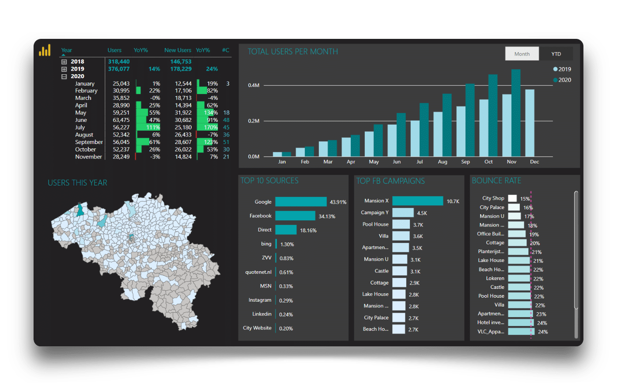Viewport: 617px width, 390px height.
Task: Click the 63,475 users cell for June
Action: point(121,120)
